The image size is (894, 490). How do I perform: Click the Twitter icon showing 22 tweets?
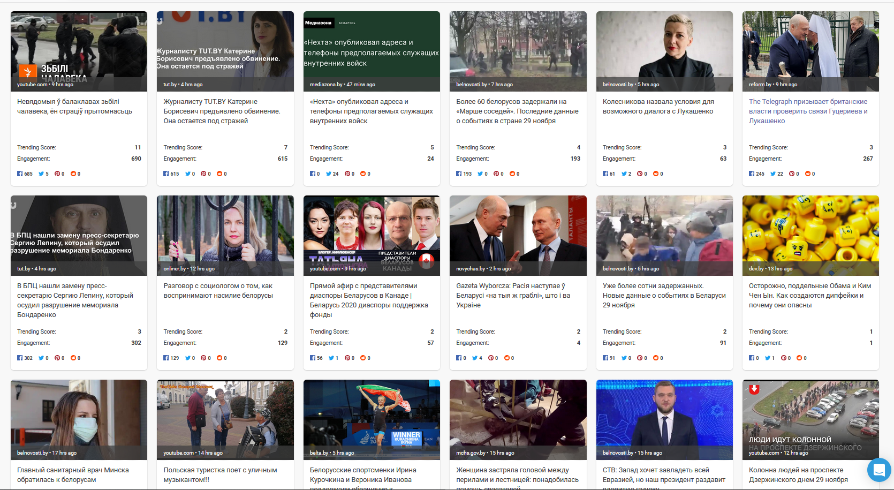click(773, 174)
